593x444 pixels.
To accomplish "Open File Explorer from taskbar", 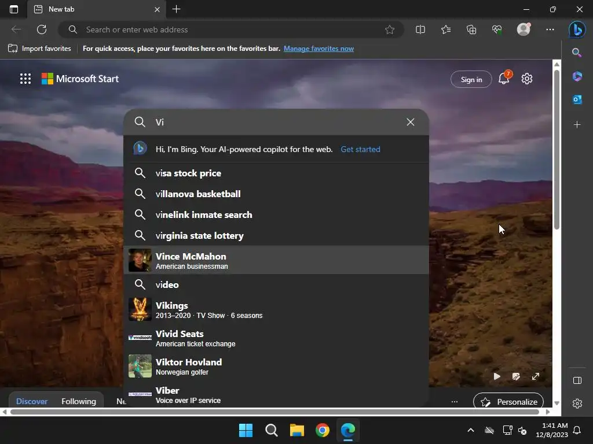I will [x=297, y=430].
